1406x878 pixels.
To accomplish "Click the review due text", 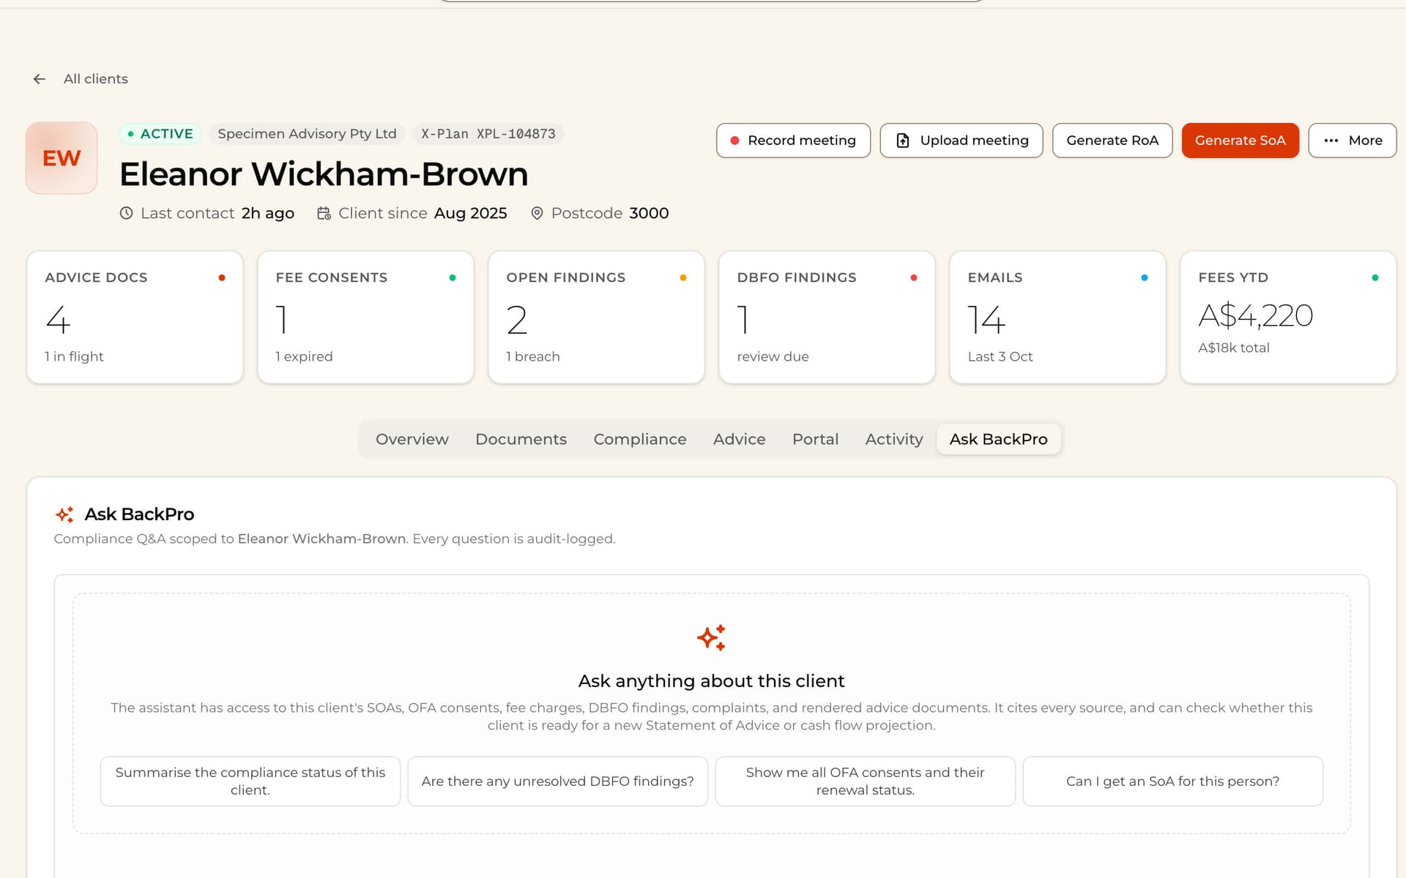I will (x=773, y=356).
